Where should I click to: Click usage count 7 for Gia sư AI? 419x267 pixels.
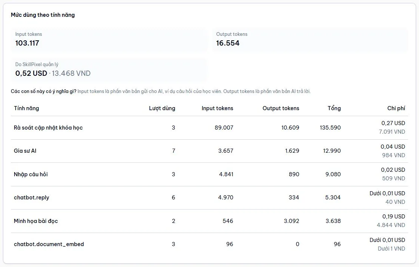pos(174,151)
